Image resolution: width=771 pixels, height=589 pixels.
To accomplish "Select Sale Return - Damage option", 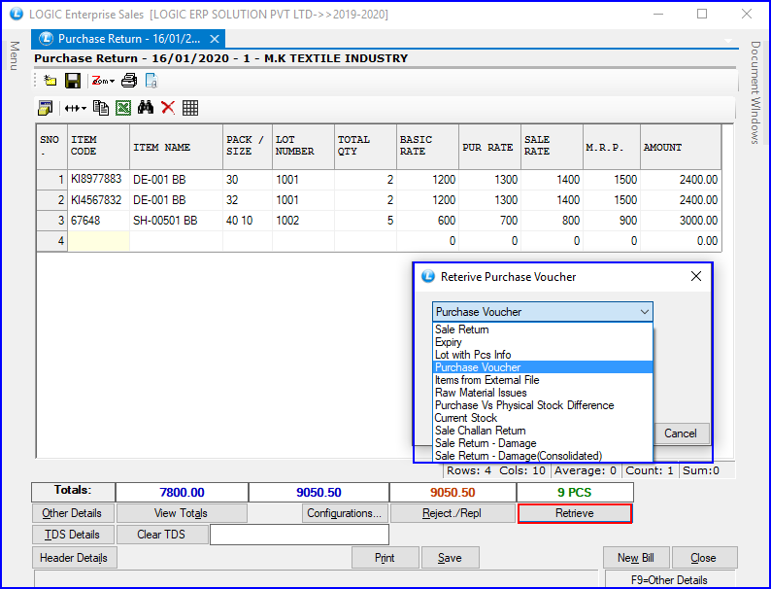I will [543, 443].
